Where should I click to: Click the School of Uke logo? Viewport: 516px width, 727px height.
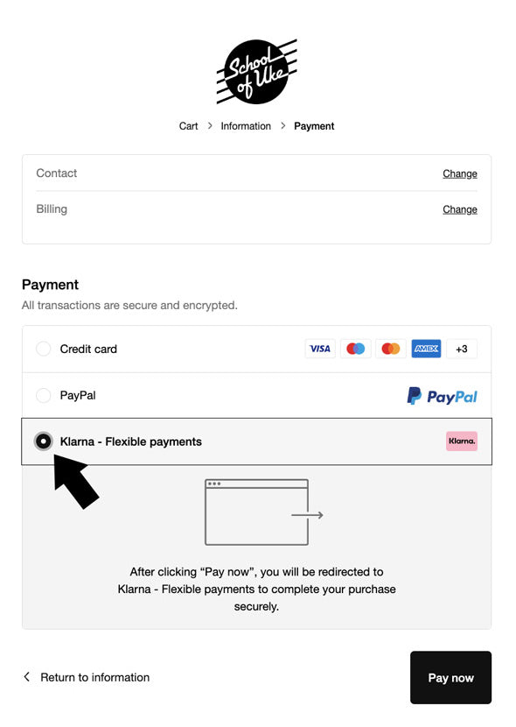257,72
